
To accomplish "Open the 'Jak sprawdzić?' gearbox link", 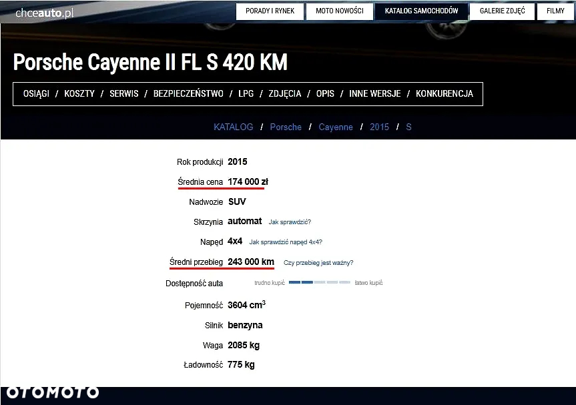I will click(290, 222).
